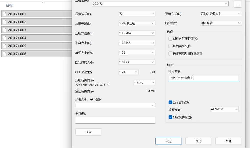This screenshot has height=148, width=250.
Task: Select the file name 20.0.7z.005
Action: tap(17, 46)
